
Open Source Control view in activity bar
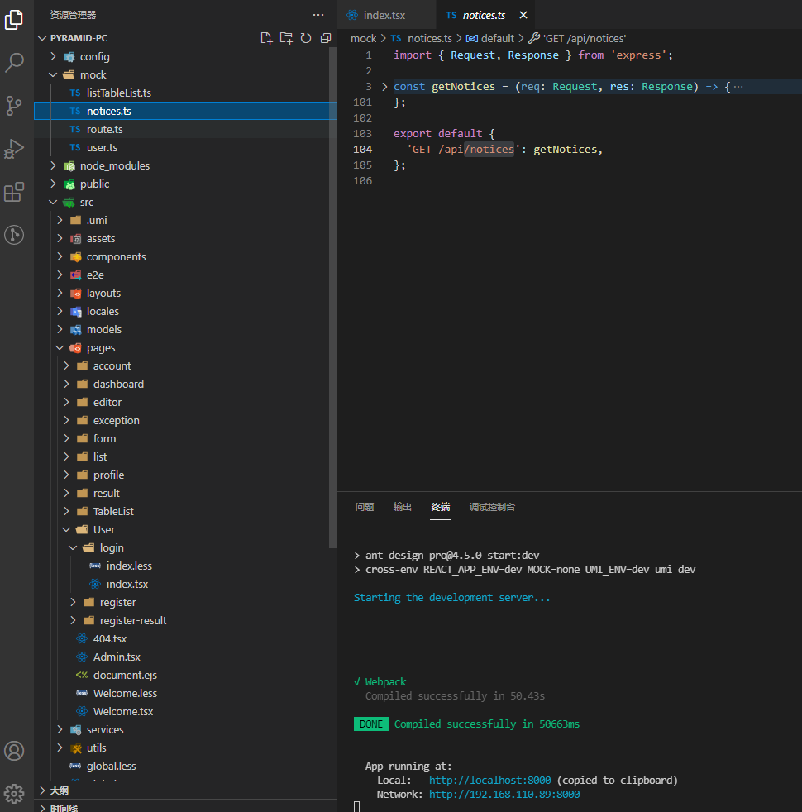point(14,106)
